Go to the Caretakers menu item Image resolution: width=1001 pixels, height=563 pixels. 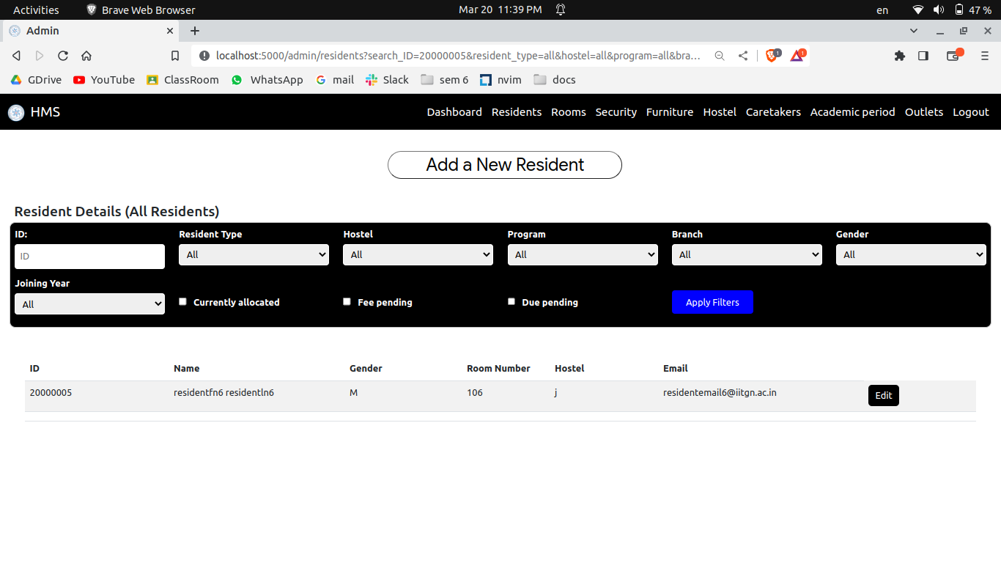pos(773,111)
